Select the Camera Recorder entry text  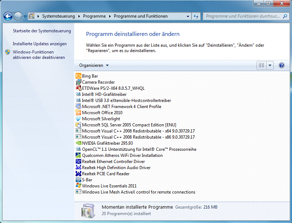98,82
